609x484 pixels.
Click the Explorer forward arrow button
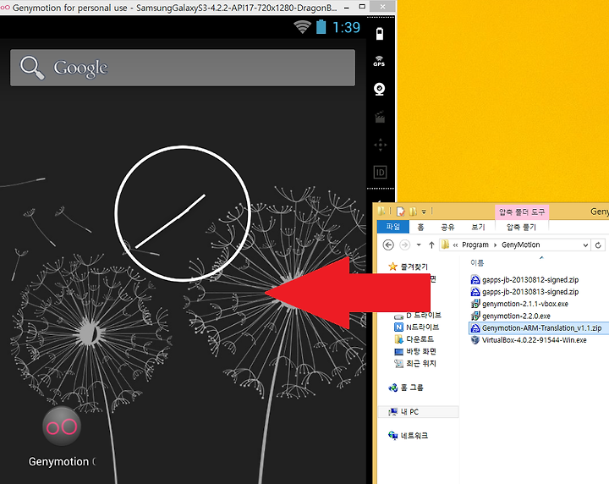point(404,245)
